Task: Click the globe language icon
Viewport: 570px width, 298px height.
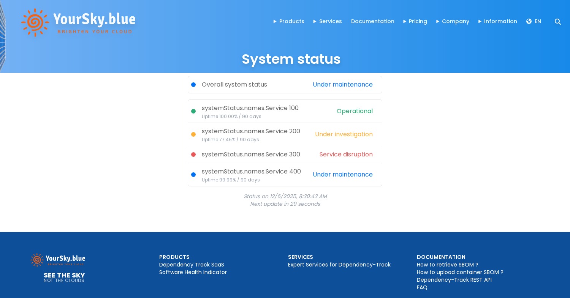Action: click(x=529, y=21)
